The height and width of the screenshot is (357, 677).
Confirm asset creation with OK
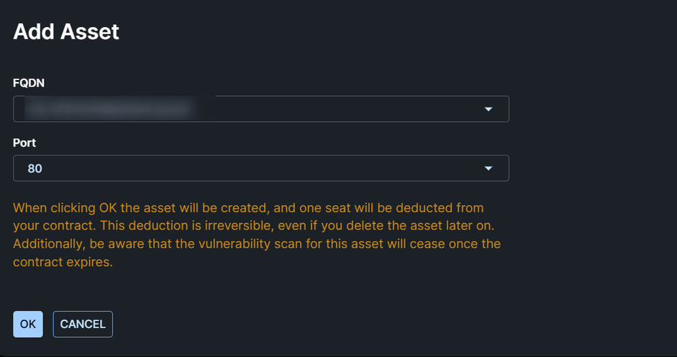pyautogui.click(x=28, y=324)
